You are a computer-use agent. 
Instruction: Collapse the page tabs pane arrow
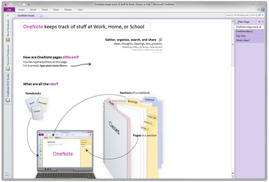point(263,22)
